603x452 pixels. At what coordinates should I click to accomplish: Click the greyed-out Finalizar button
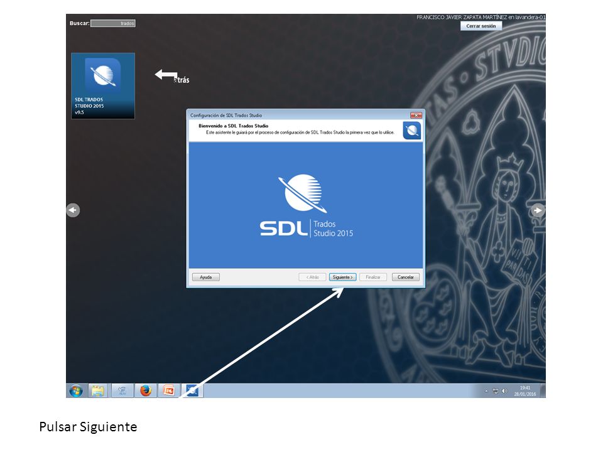373,277
